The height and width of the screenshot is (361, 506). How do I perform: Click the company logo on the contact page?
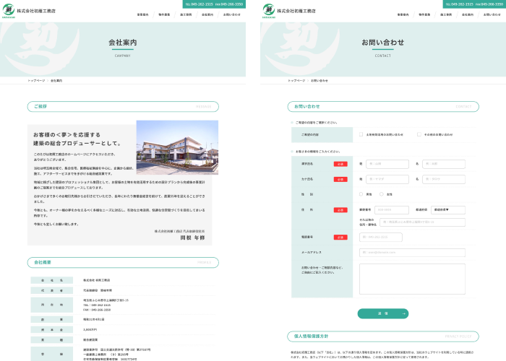click(x=289, y=11)
